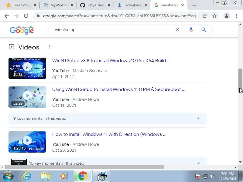Image resolution: width=243 pixels, height=182 pixels.
Task: Click the scroll up arrow of page
Action: click(240, 24)
